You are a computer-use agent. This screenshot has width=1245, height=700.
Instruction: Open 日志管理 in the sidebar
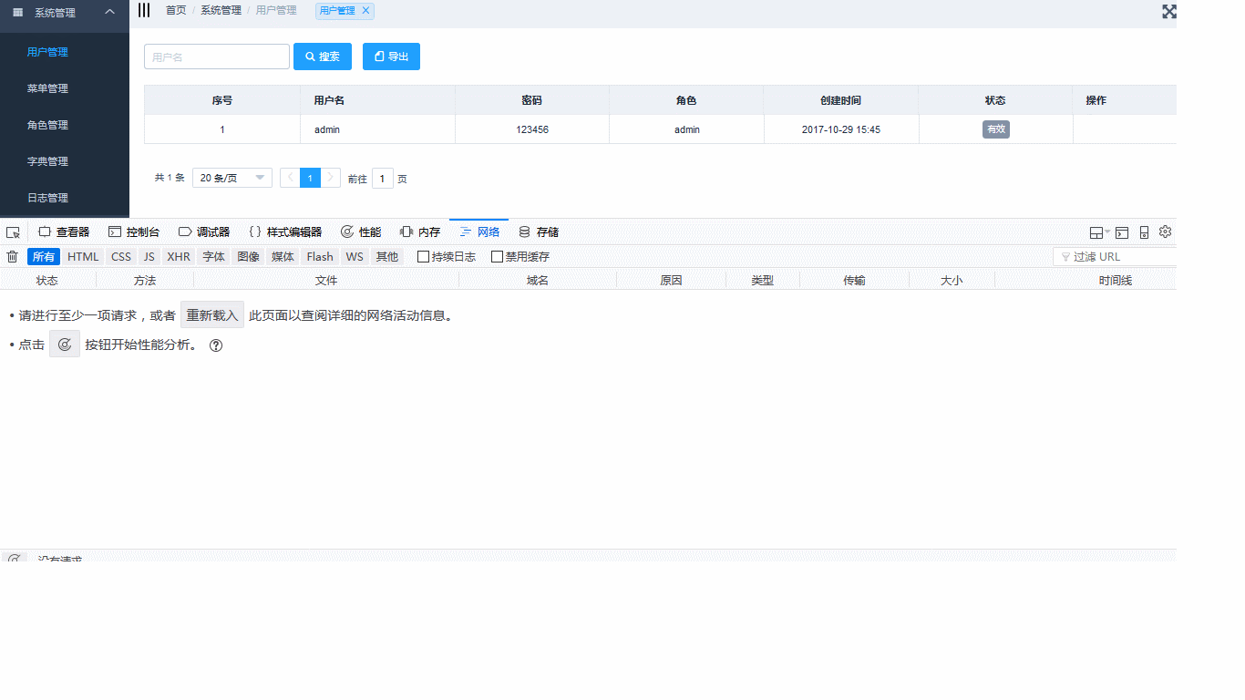[65, 198]
